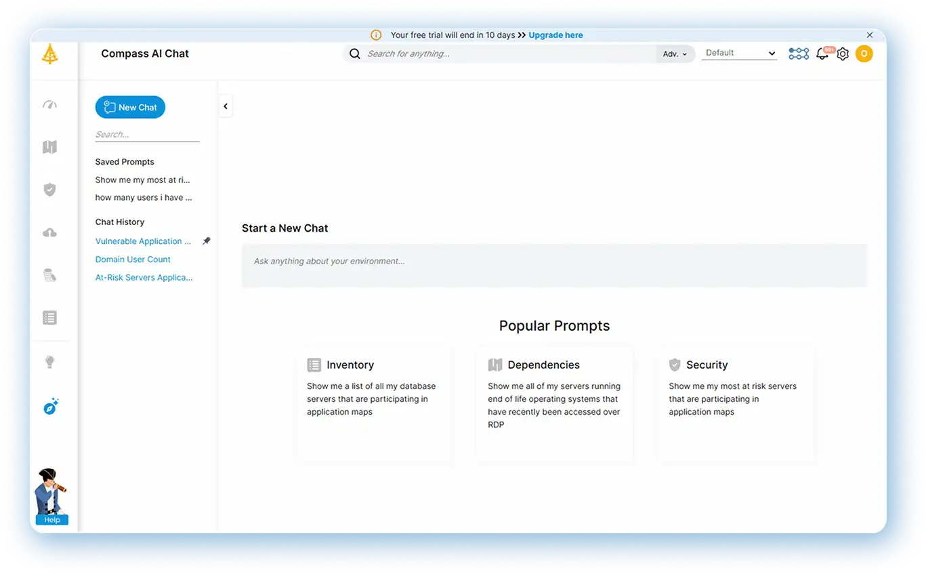Open the lightbulb insights sidebar icon
Viewport: 926px width, 574px height.
49,362
